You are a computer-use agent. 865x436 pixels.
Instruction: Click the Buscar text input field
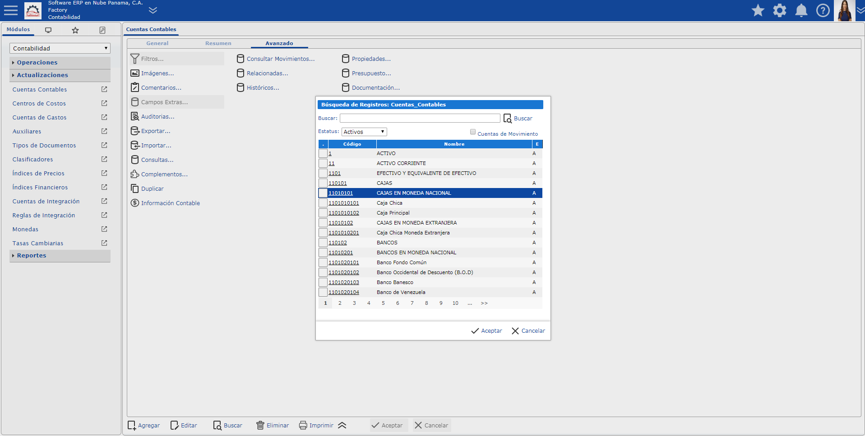click(x=420, y=118)
